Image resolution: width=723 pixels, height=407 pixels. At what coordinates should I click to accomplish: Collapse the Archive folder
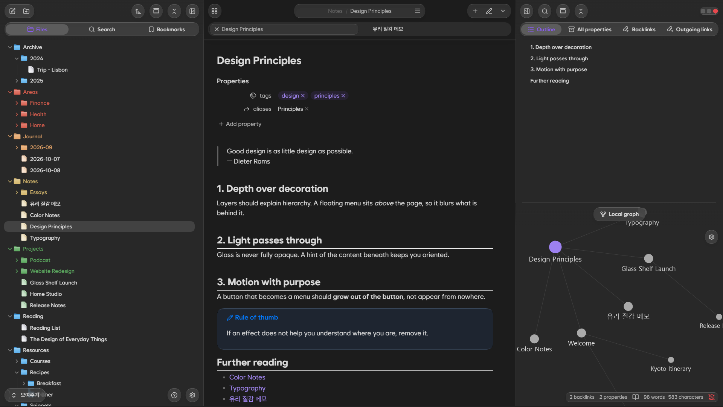pos(10,47)
